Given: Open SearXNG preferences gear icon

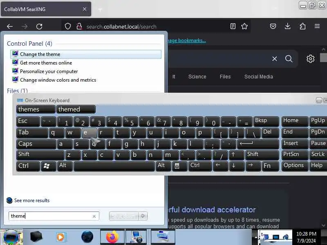Looking at the screenshot, I should tap(310, 59).
